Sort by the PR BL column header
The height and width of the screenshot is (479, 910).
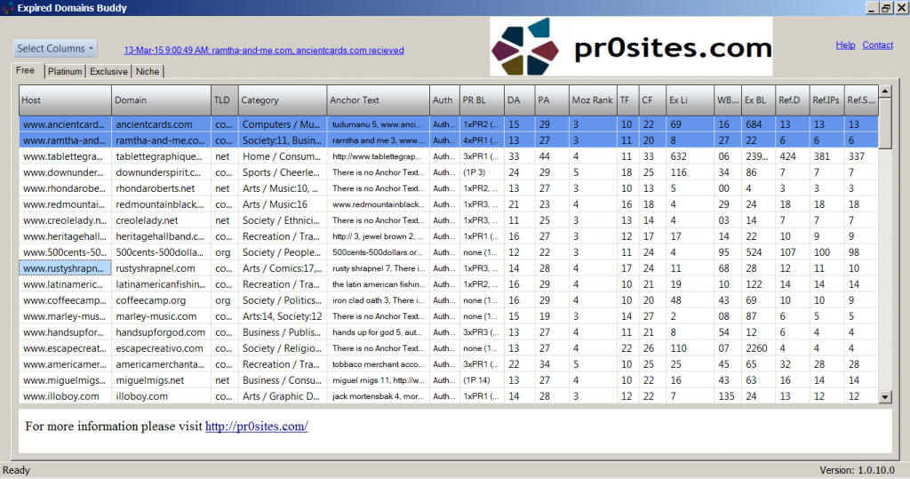[x=482, y=100]
